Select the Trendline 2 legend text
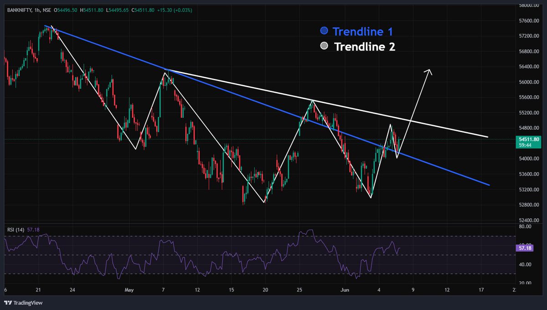The width and height of the screenshot is (547, 310). [x=365, y=46]
